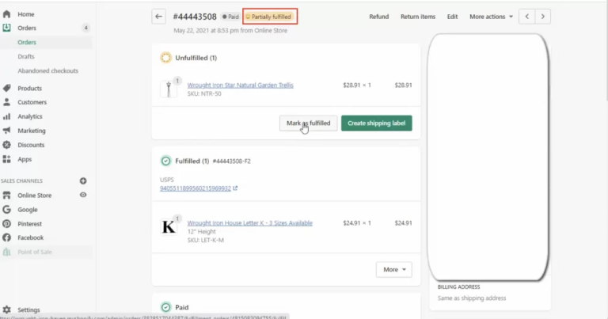Open the Wrought Iron House Letter K link
This screenshot has width=608, height=319.
click(x=249, y=223)
